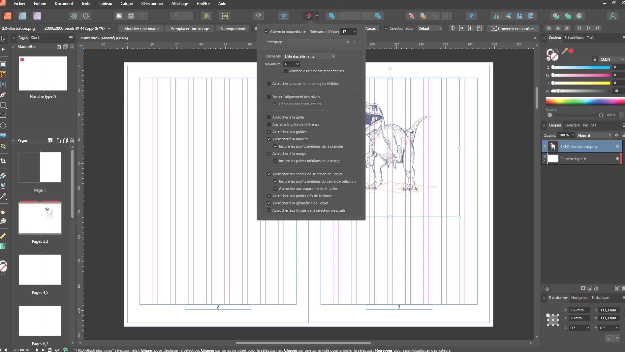
Task: Select the Hand pan tool
Action: 3,211
